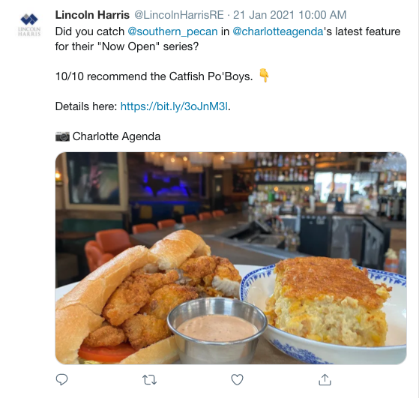419x398 pixels.
Task: Click the Lincoln Harris logo avatar
Action: pyautogui.click(x=29, y=24)
